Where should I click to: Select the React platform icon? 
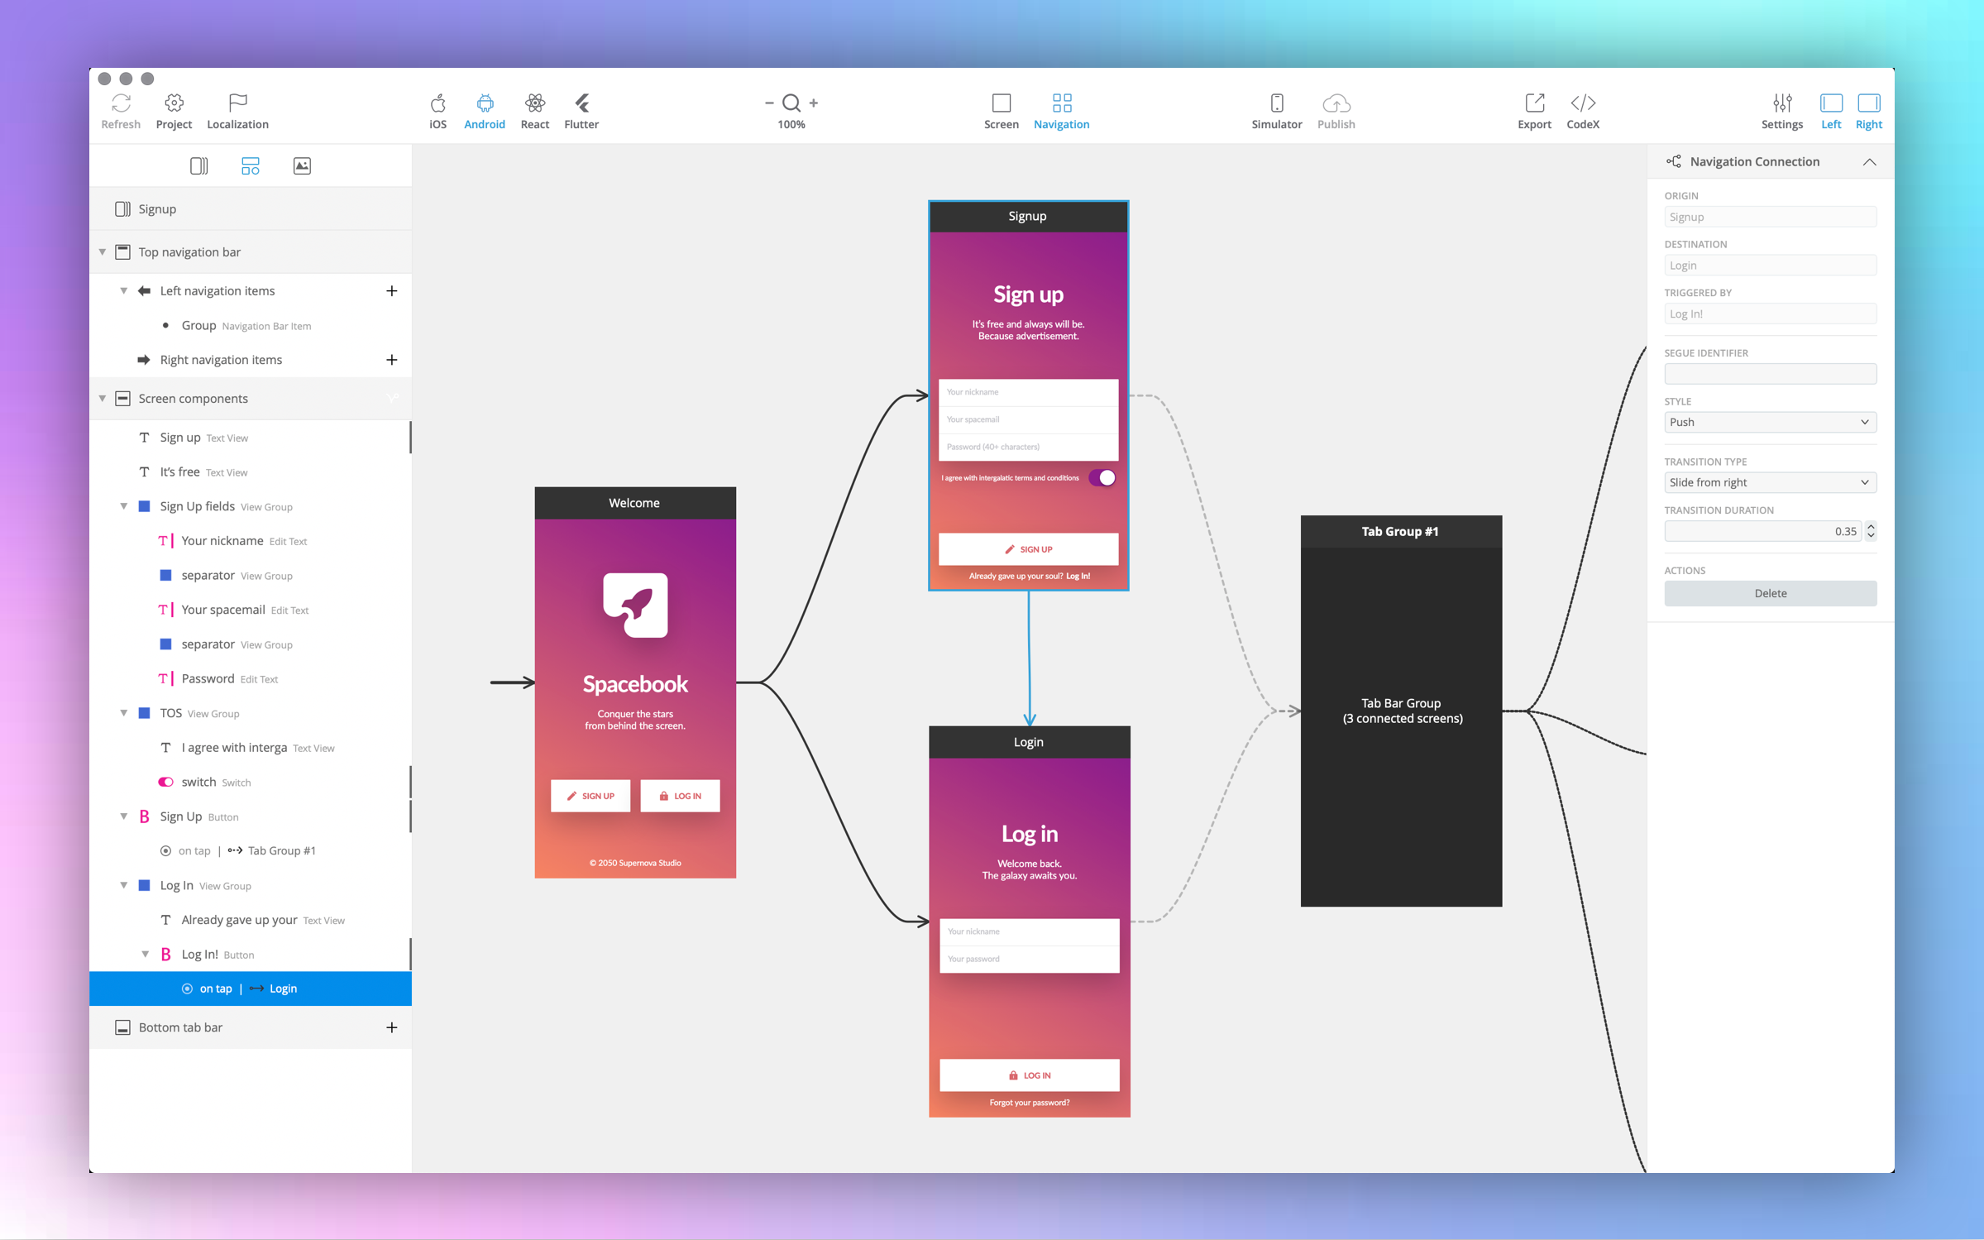tap(534, 103)
